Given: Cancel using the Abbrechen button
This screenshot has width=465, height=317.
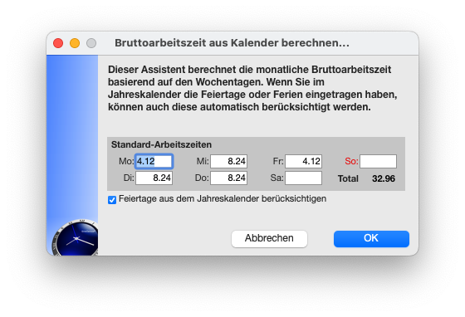Looking at the screenshot, I should [x=269, y=239].
